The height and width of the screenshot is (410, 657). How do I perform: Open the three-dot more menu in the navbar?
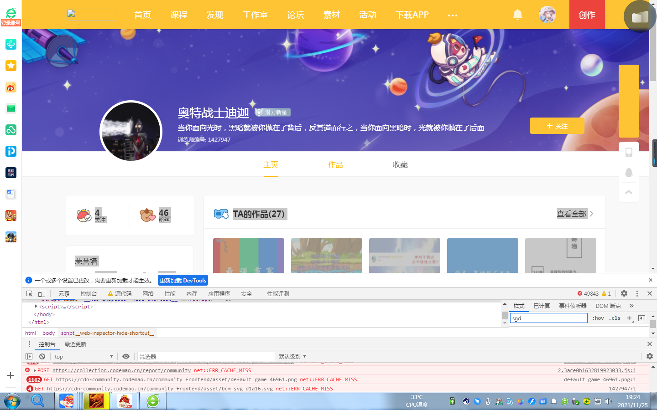(x=452, y=15)
